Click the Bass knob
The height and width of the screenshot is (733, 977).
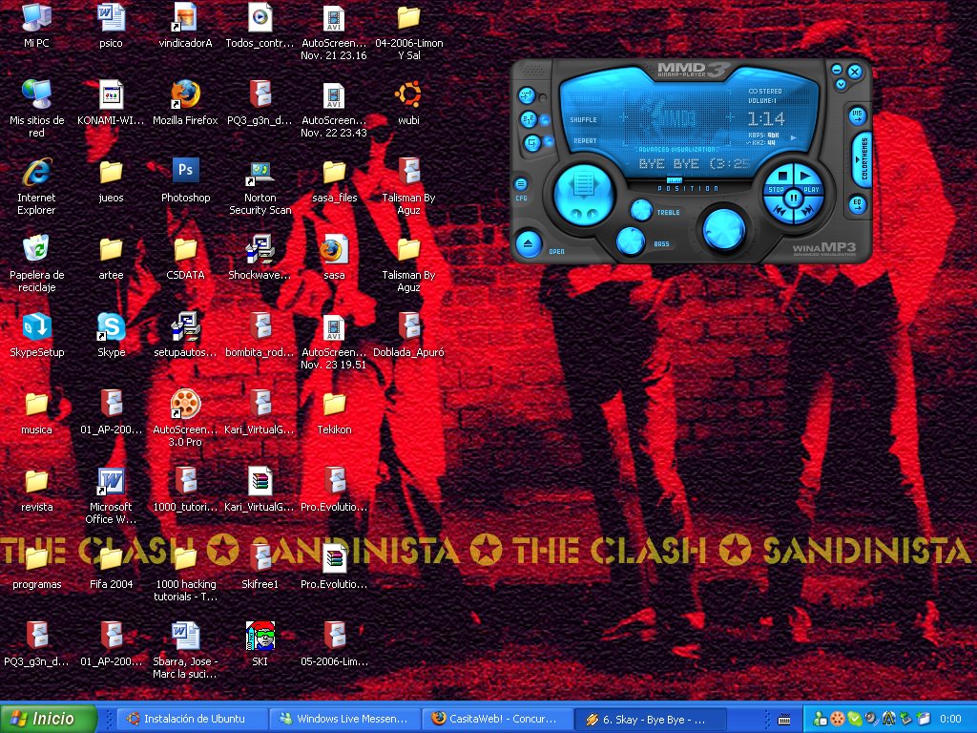coord(631,241)
